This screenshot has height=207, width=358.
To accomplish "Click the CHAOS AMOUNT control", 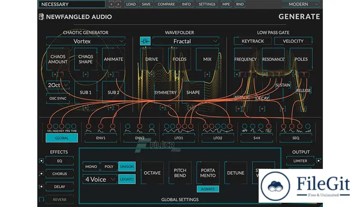I will click(58, 59).
